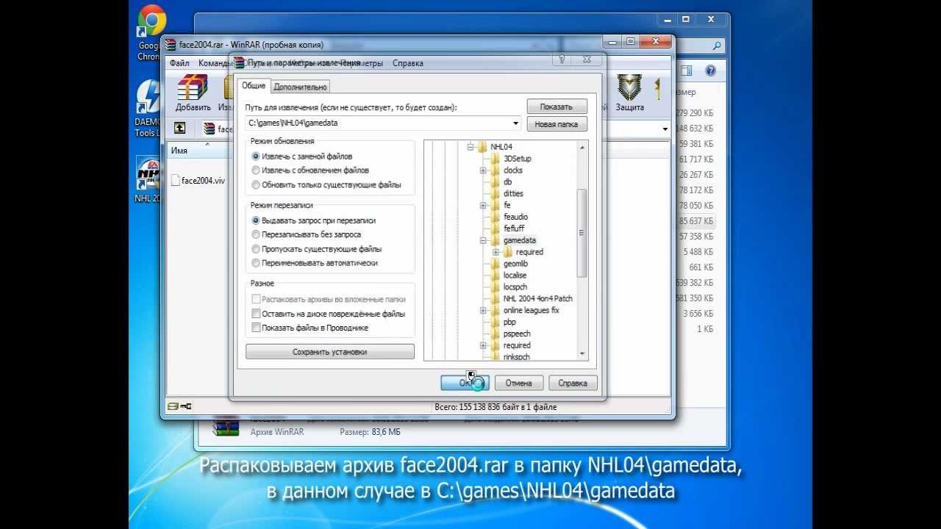Select 'Извлечь с обновлением файлов' radio button

[x=256, y=170]
